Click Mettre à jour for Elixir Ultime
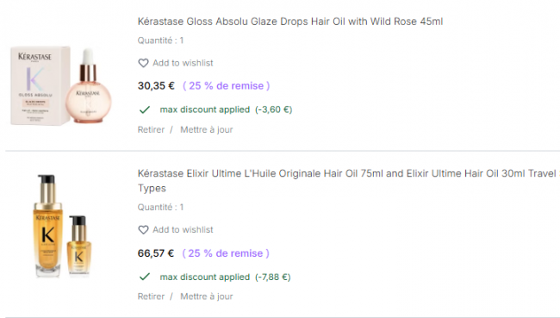 [207, 296]
